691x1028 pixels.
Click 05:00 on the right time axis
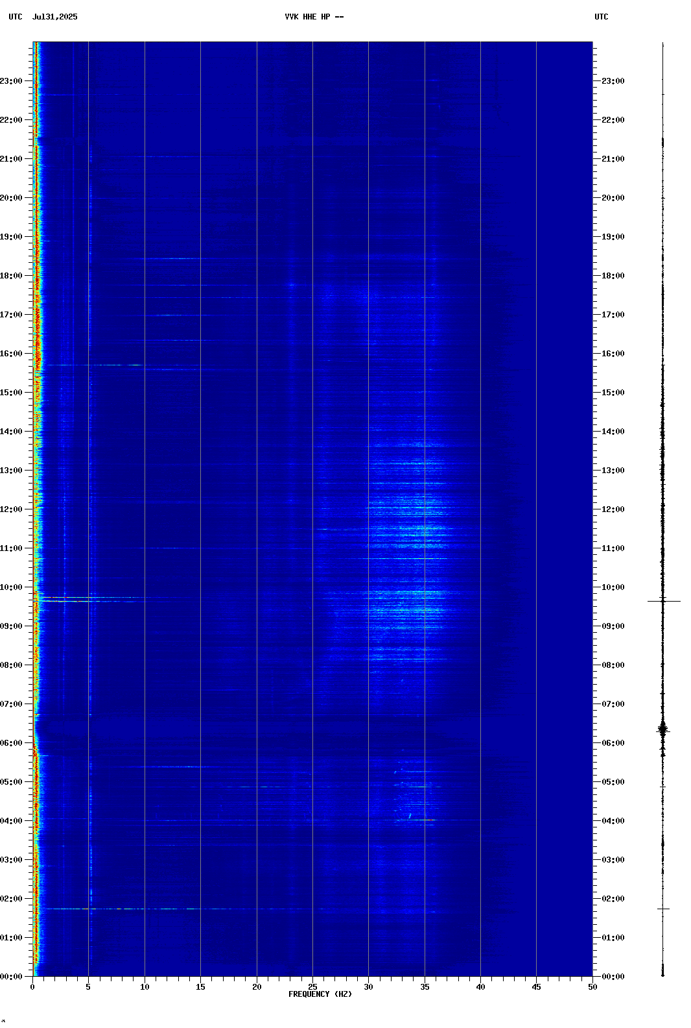[613, 782]
